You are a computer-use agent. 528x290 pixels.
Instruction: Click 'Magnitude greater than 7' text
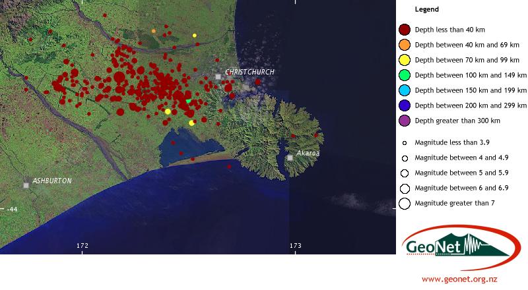(x=455, y=203)
